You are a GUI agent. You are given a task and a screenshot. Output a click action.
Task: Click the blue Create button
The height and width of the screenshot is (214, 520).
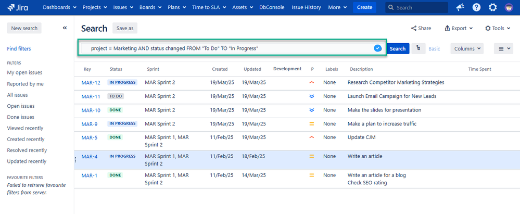click(364, 7)
